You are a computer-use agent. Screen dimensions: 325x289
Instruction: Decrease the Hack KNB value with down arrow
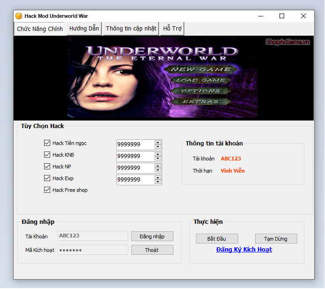tap(158, 159)
